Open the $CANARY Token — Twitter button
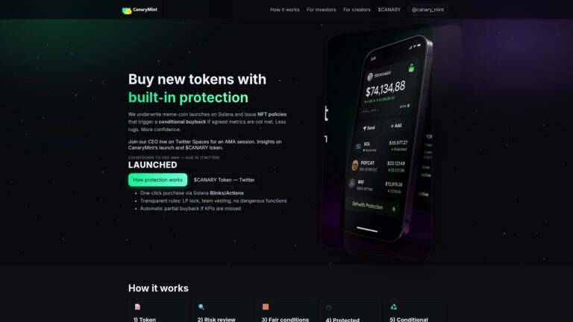 pyautogui.click(x=224, y=180)
